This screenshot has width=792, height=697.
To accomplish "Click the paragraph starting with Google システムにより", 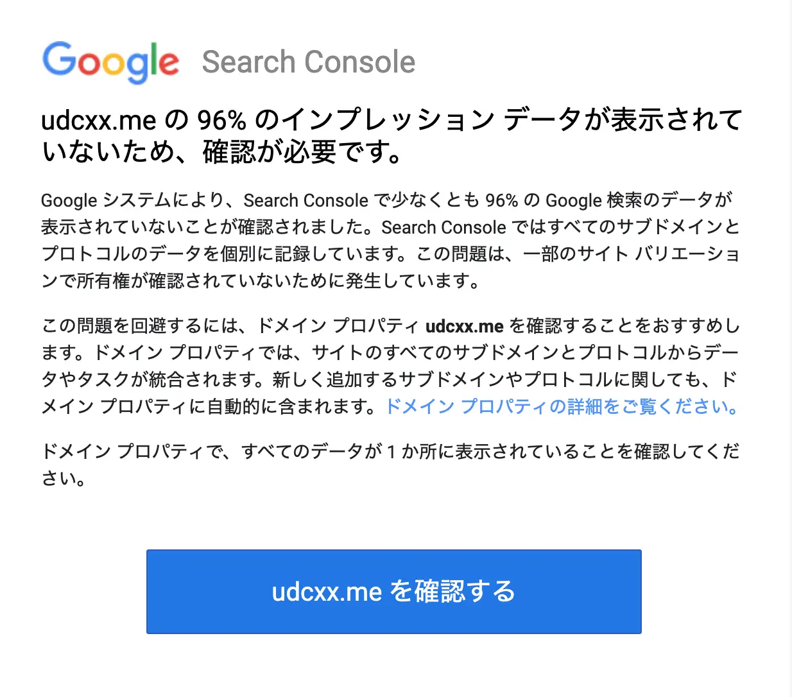I will [390, 241].
